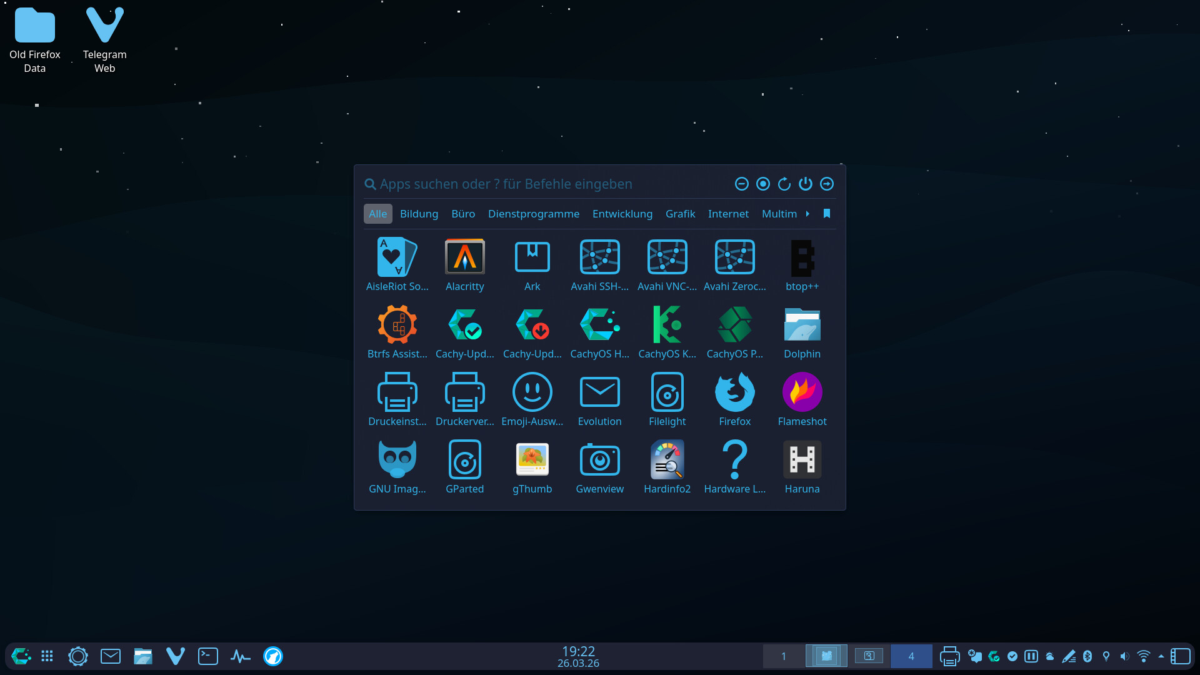Open GParted from the app grid
Image resolution: width=1200 pixels, height=675 pixels.
click(464, 467)
